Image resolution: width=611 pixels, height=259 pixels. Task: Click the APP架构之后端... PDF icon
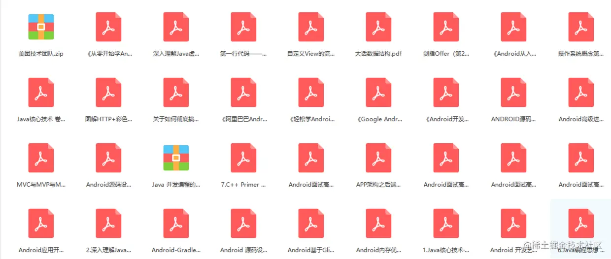(378, 158)
